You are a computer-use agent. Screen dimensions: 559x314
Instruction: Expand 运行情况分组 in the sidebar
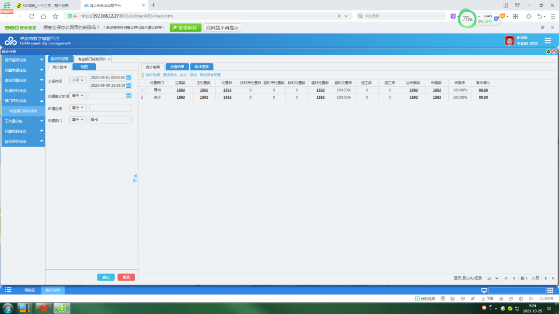(23, 60)
